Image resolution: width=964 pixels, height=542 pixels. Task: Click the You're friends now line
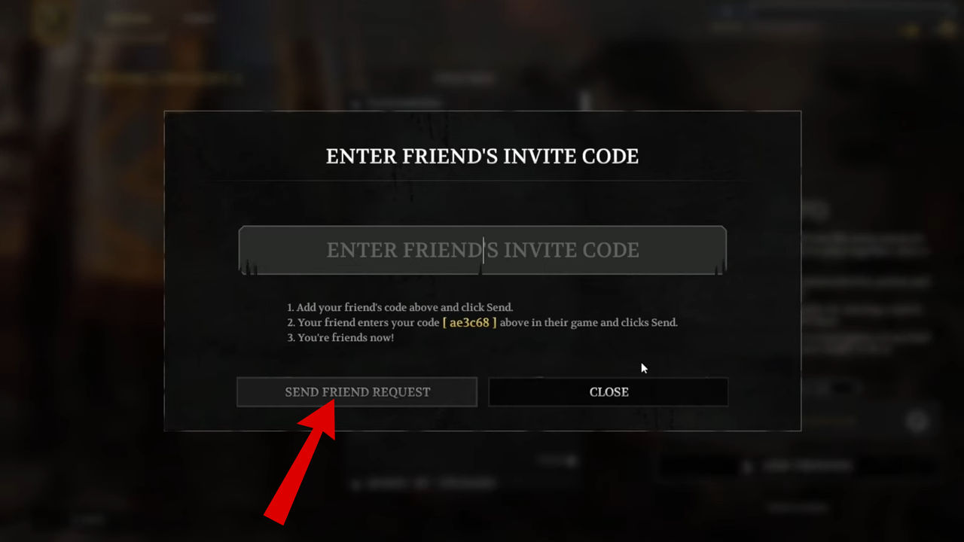[340, 337]
